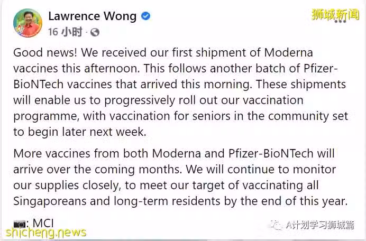Open Lawrence Wong's profile picture
Image resolution: width=366 pixels, height=241 pixels.
click(x=28, y=23)
